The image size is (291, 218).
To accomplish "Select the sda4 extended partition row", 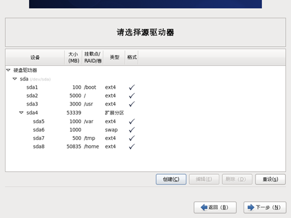I will [145, 113].
